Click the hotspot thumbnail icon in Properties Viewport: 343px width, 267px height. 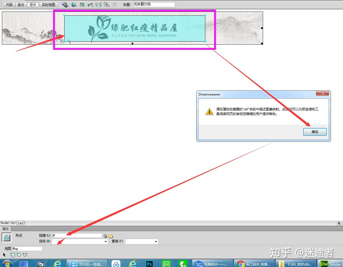7,237
